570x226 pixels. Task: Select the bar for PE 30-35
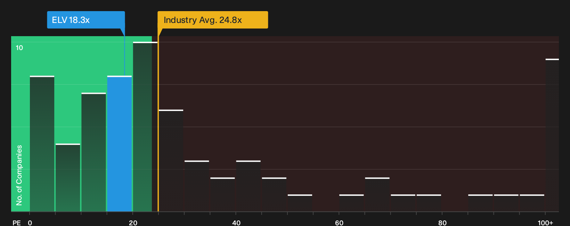(197, 186)
